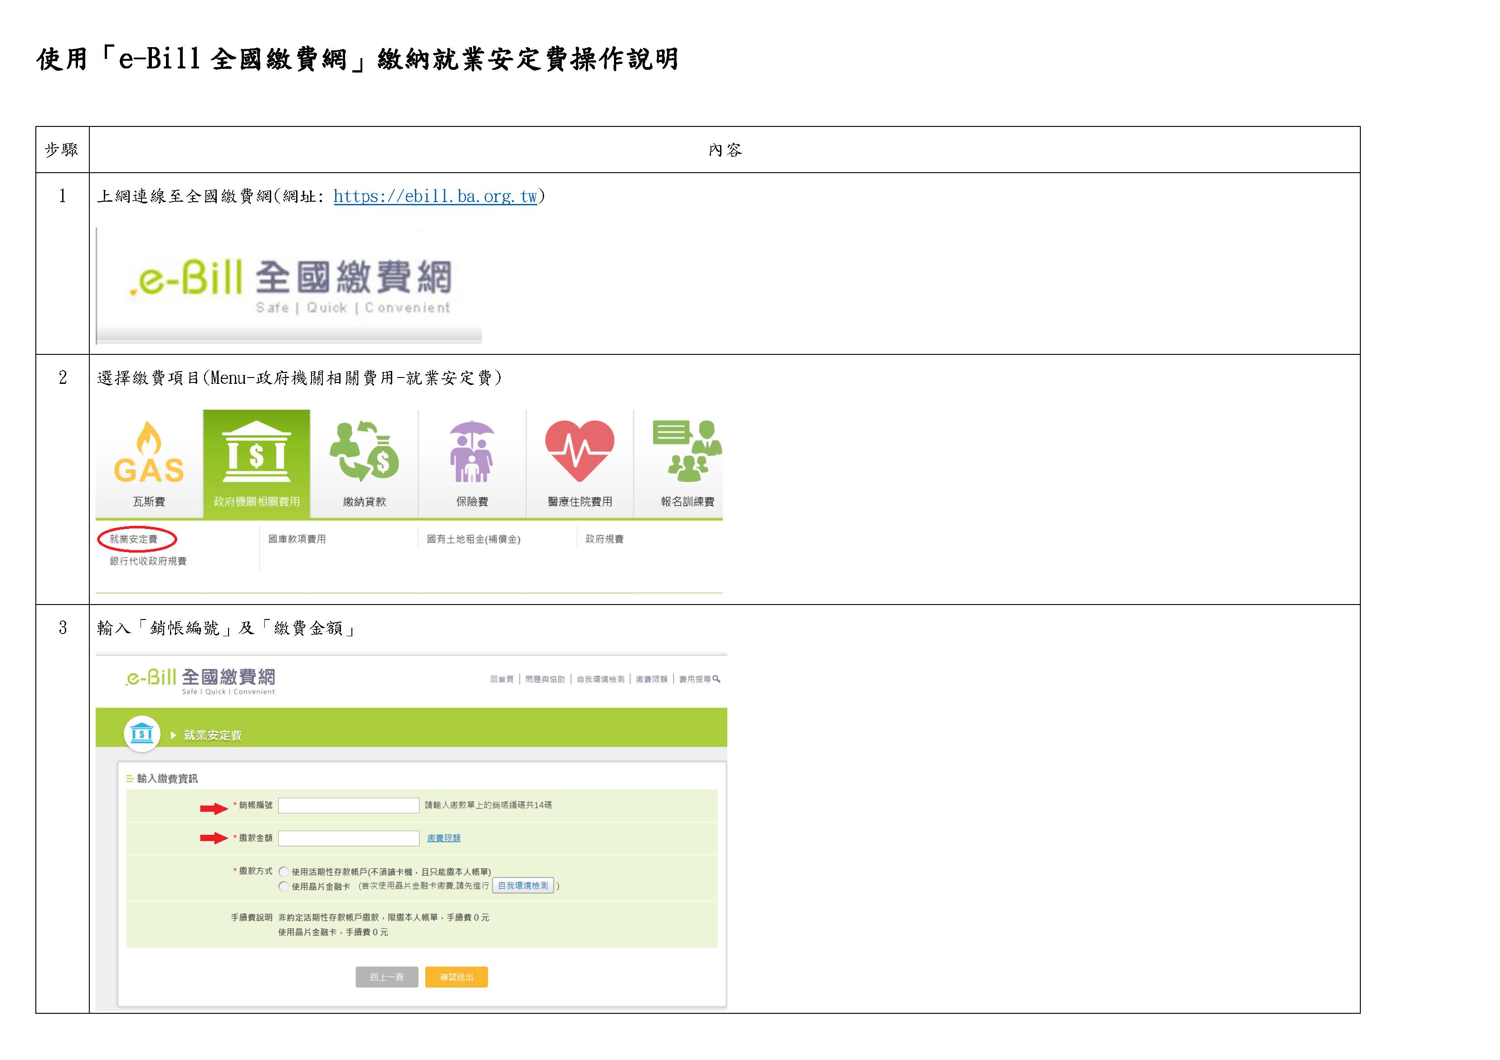The width and height of the screenshot is (1500, 1060).
Task: Click the 請輸入繳款單上的銷帳編碼共14碼 hint text
Action: point(489,805)
